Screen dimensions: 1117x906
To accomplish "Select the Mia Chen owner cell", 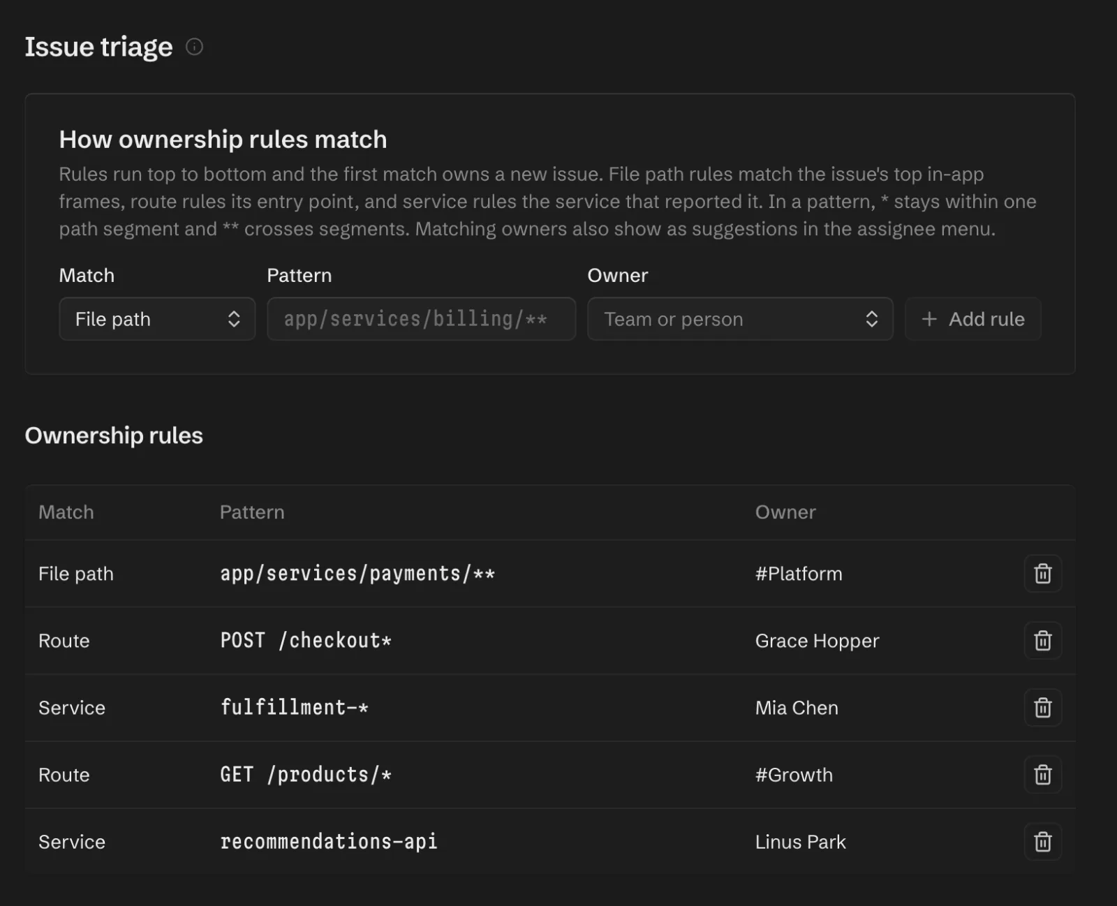I will click(797, 708).
